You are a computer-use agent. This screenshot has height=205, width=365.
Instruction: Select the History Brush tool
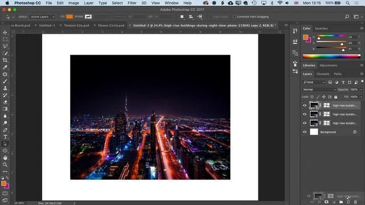[x=5, y=95]
